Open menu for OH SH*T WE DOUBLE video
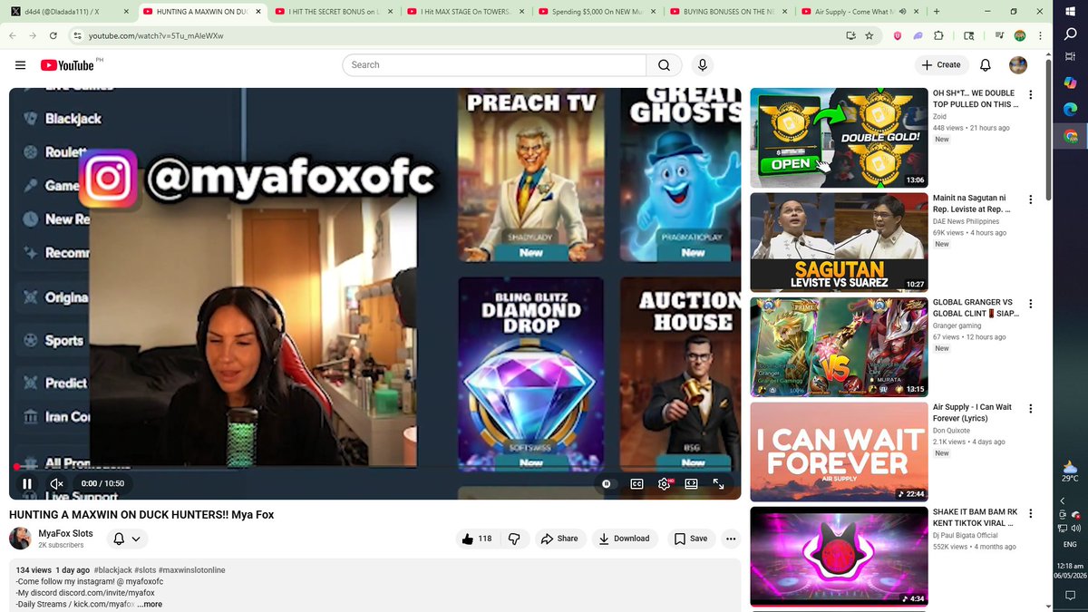The width and height of the screenshot is (1088, 612). (x=1030, y=94)
